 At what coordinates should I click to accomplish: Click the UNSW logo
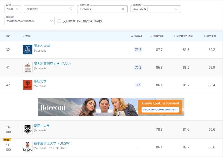click(28, 147)
